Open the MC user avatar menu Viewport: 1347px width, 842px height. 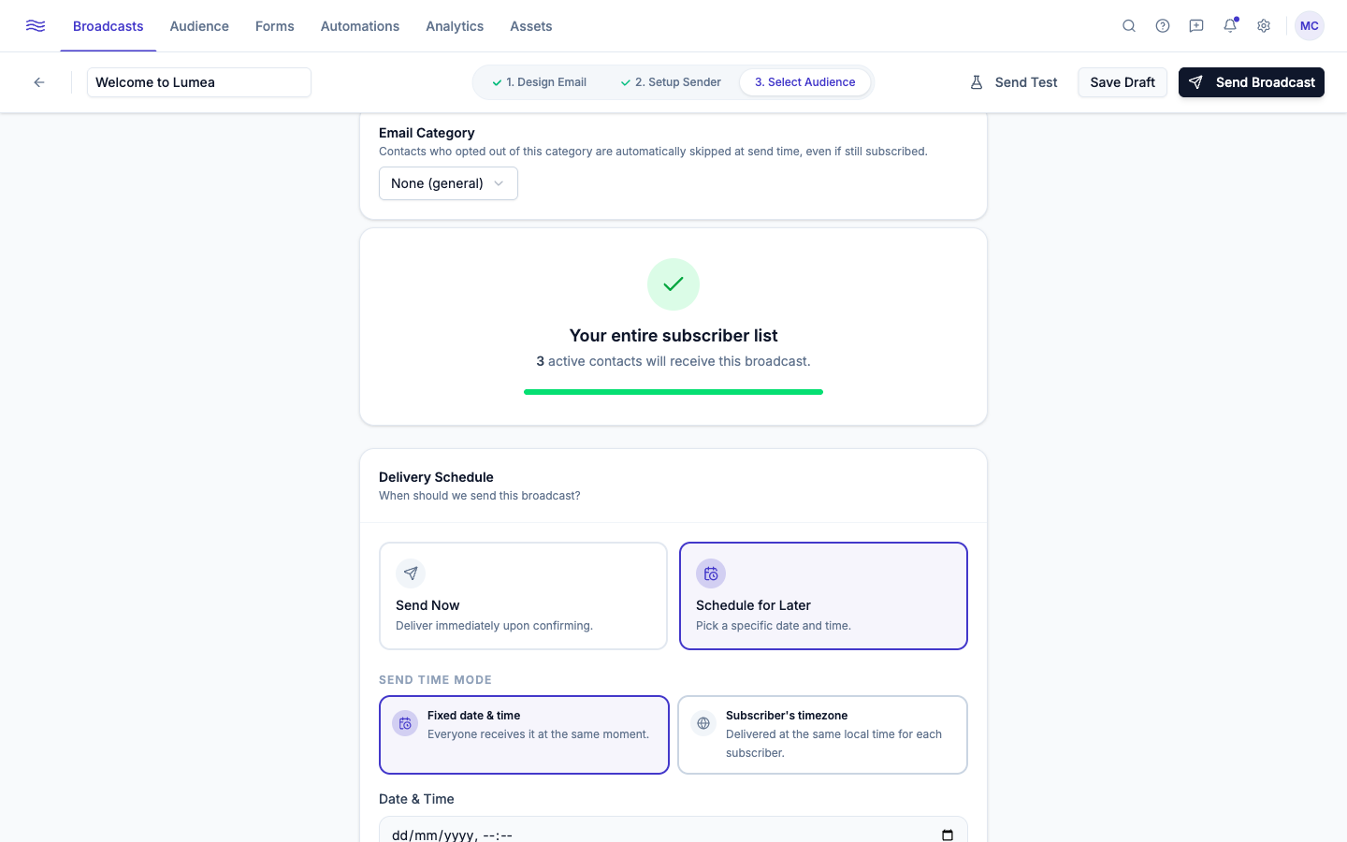1310,26
